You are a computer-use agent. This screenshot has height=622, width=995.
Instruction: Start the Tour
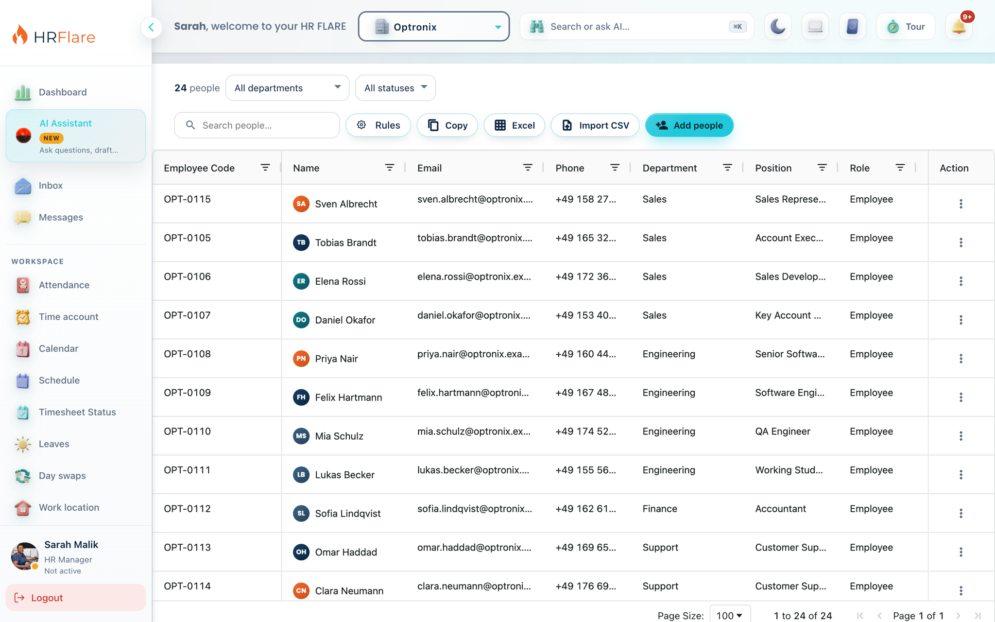click(906, 26)
